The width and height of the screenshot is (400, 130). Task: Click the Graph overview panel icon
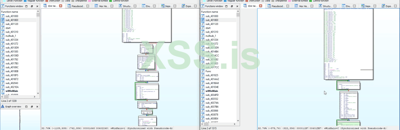pos(2,107)
